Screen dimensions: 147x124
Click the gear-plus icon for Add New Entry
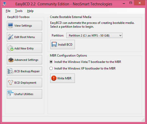10,48
